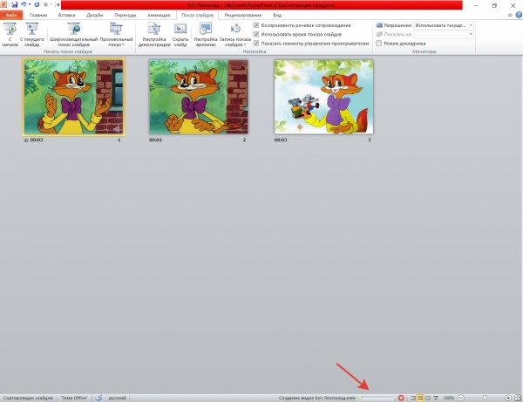
Task: Click the 00:03 timing under slide 3
Action: tap(281, 140)
